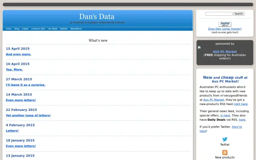Click the Dan's Data site title
Screen dimensions: 256x160
click(97, 17)
